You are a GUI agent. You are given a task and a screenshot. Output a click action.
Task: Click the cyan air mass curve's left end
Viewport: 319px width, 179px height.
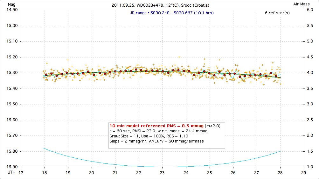point(44,148)
